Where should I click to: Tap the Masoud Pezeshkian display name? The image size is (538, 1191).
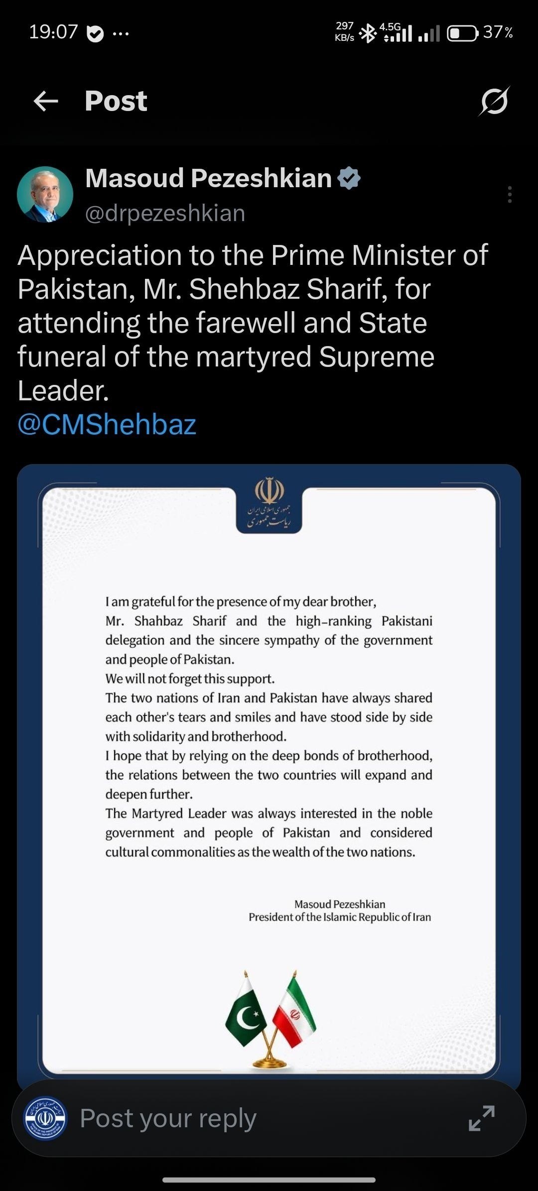[208, 178]
